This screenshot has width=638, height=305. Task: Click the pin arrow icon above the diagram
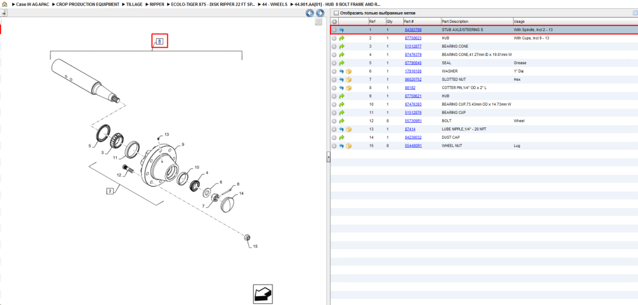[x=4, y=13]
